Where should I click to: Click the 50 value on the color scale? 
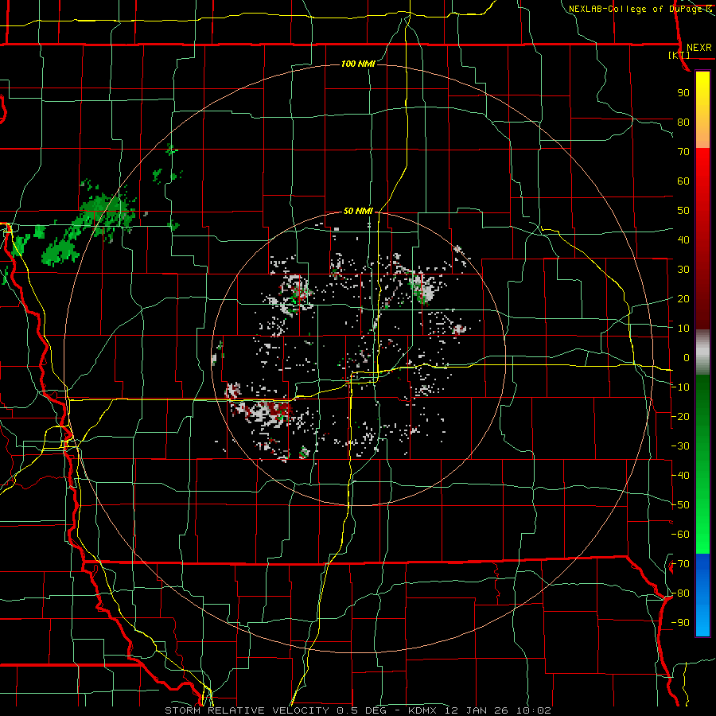click(x=683, y=211)
